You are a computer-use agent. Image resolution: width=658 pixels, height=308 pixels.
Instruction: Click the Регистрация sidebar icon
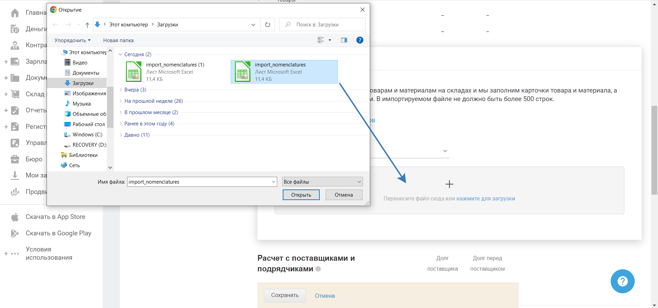point(15,127)
